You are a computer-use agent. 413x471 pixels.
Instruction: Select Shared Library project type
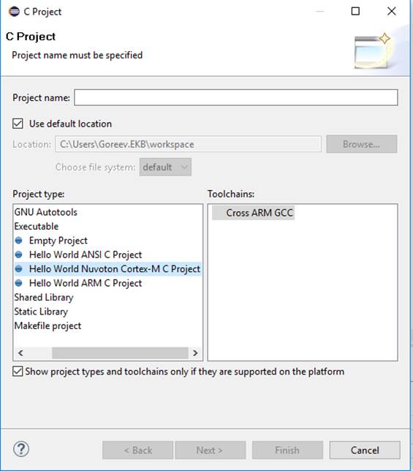click(44, 297)
